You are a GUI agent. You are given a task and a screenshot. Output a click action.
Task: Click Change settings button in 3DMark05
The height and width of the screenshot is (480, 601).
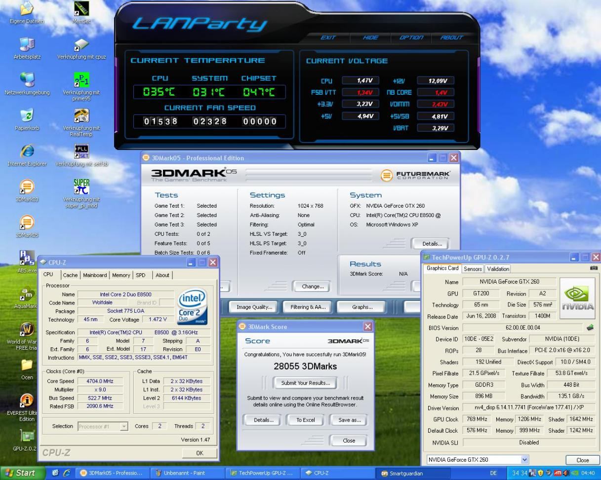(x=313, y=287)
